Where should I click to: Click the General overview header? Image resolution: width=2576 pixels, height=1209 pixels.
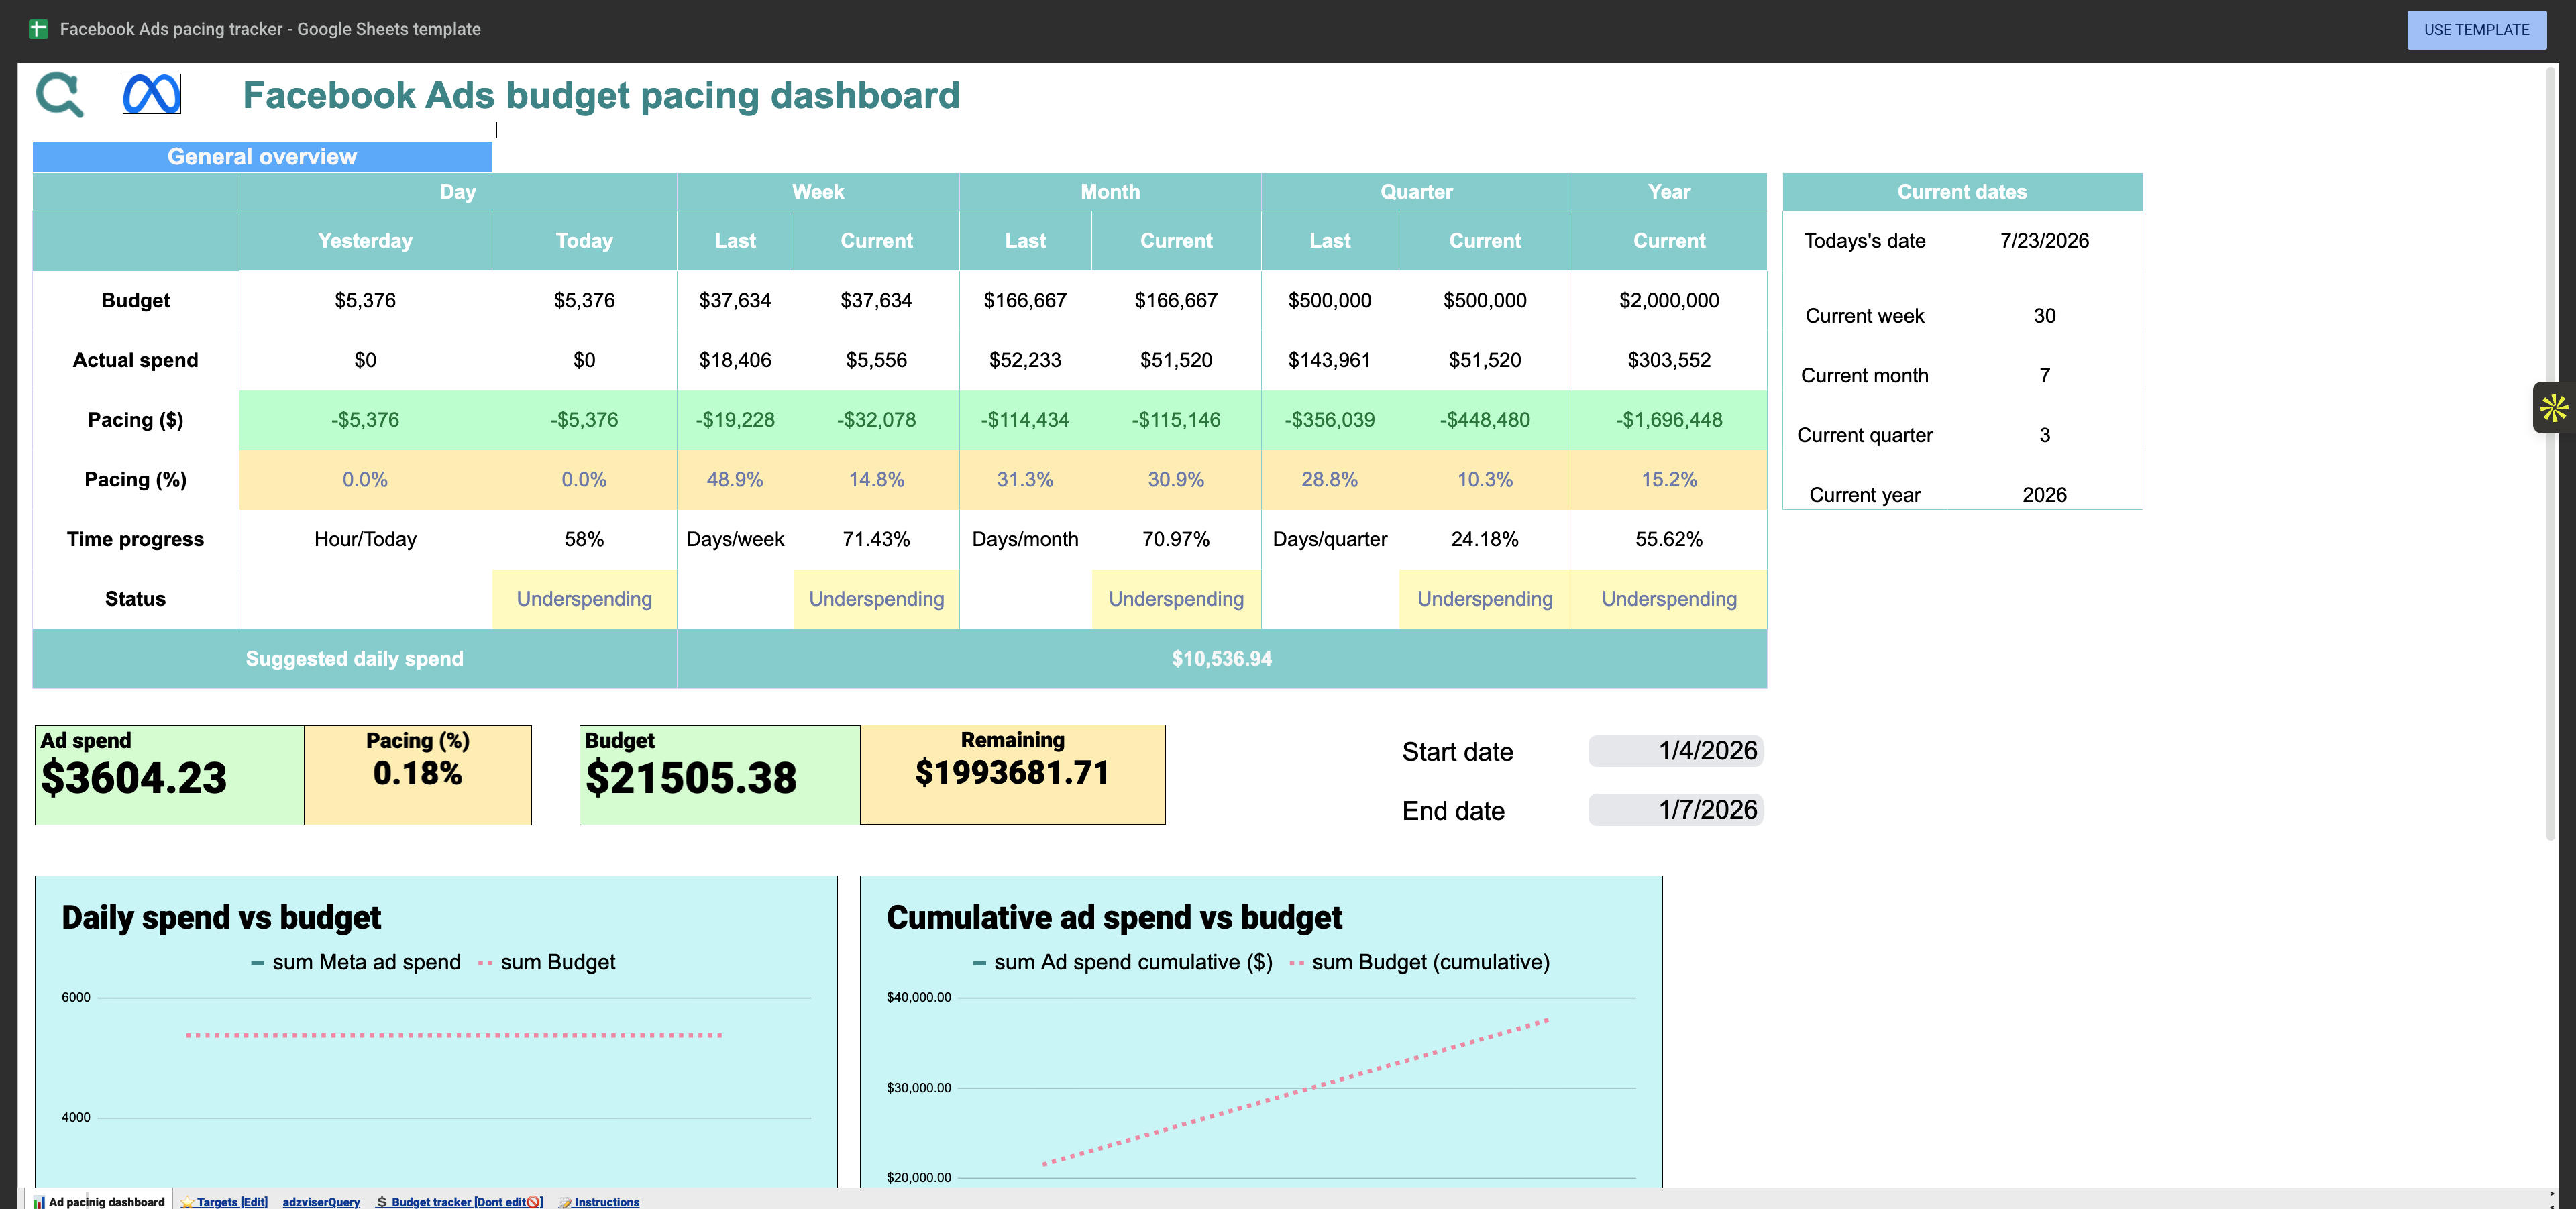[262, 156]
